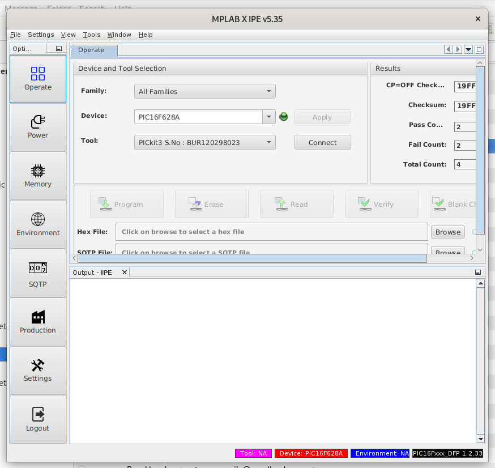Click the blue Environment: NA status

coord(380,453)
